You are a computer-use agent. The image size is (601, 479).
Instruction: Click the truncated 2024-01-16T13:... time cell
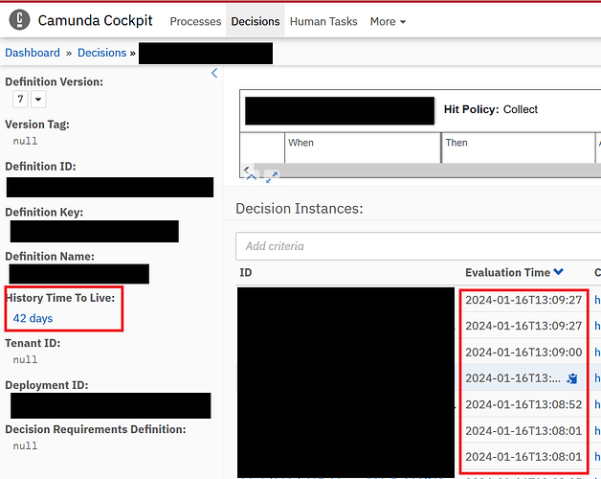tap(513, 378)
